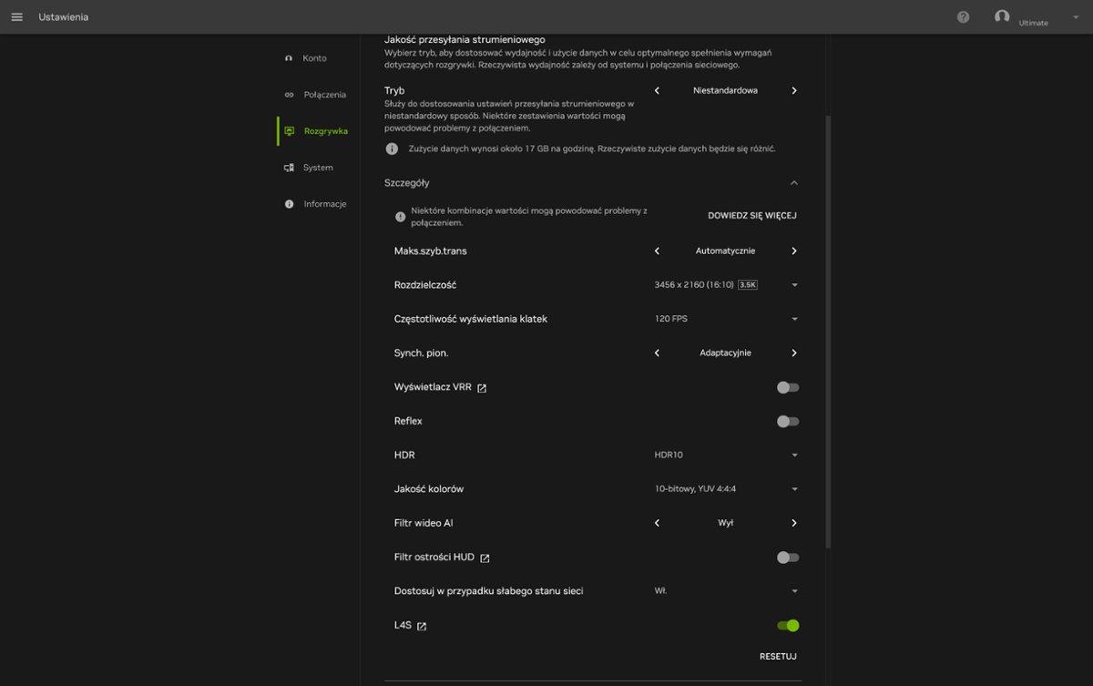Turn on the Reflex switch
Viewport: 1093px width, 686px height.
point(788,421)
